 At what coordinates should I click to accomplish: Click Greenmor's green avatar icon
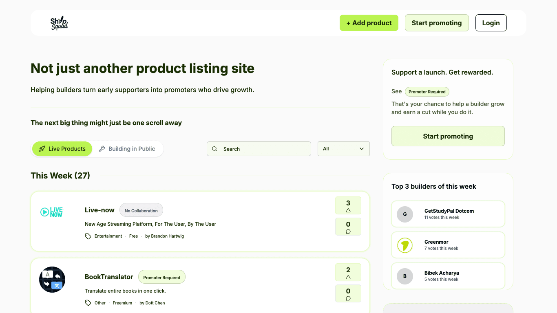405,245
